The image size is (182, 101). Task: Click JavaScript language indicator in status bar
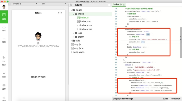[175, 99]
